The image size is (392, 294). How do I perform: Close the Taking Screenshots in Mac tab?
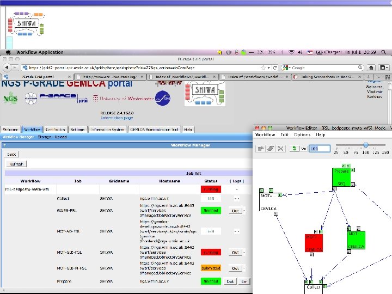(359, 77)
